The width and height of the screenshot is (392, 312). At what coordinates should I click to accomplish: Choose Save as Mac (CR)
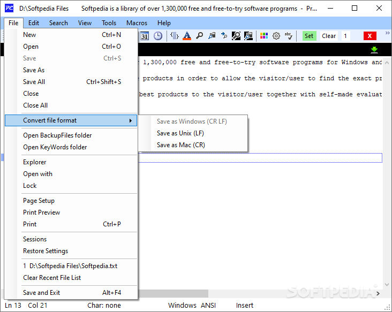click(193, 145)
